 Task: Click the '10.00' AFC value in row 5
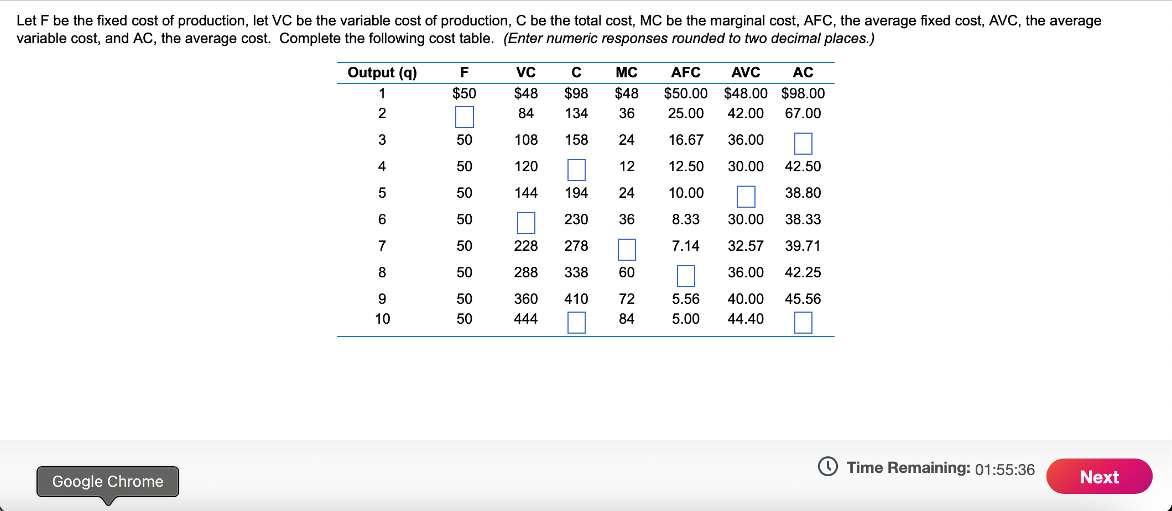pos(686,193)
